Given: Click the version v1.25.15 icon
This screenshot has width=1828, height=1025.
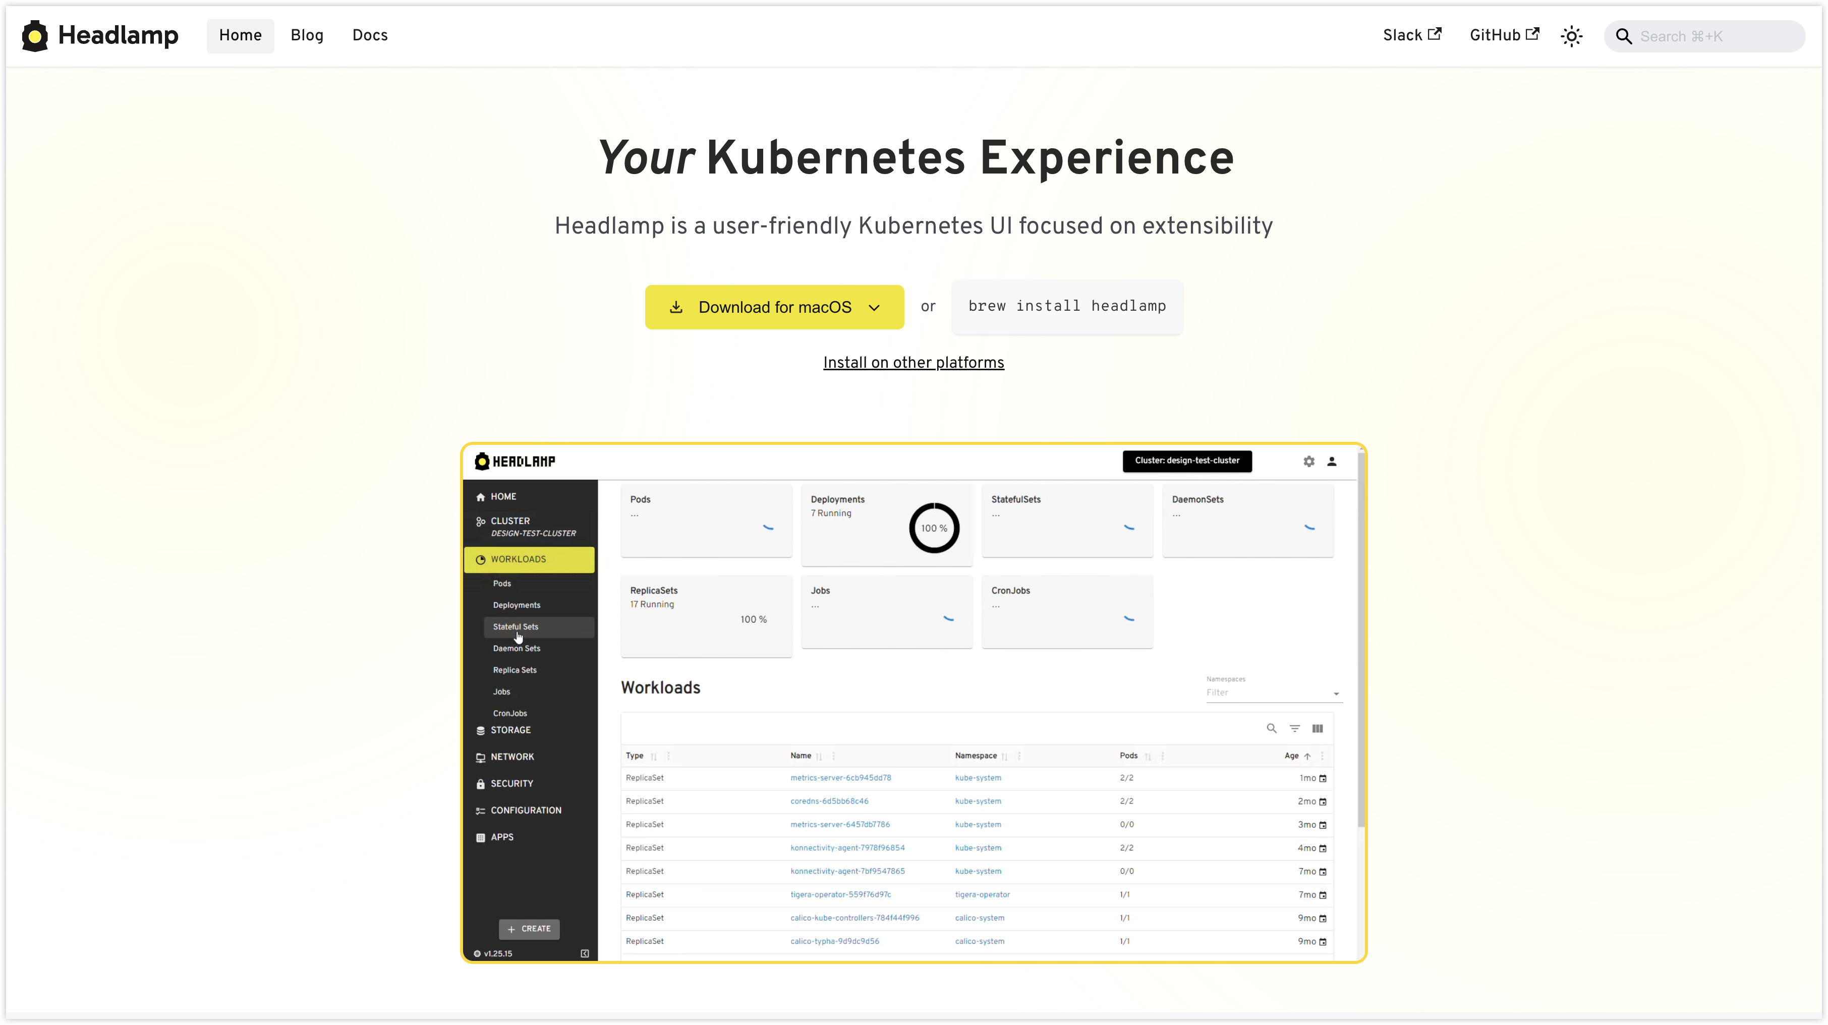Looking at the screenshot, I should coord(477,953).
